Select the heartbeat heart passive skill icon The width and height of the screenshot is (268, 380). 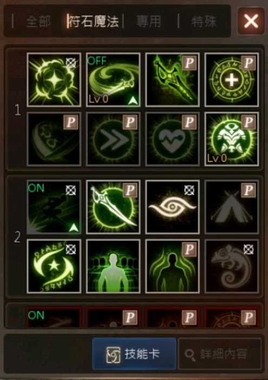click(x=172, y=139)
